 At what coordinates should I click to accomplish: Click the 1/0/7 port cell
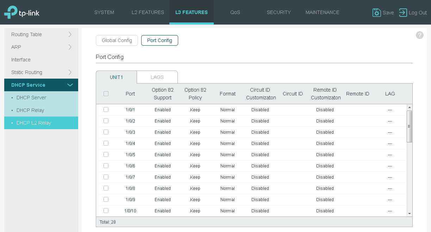pos(130,177)
